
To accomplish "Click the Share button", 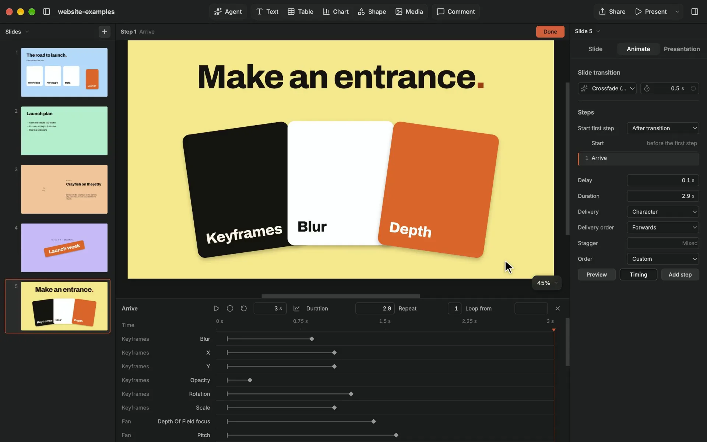I will [612, 11].
